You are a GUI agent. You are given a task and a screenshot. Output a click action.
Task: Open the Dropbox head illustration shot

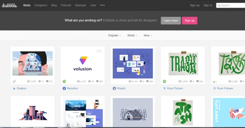33,64
